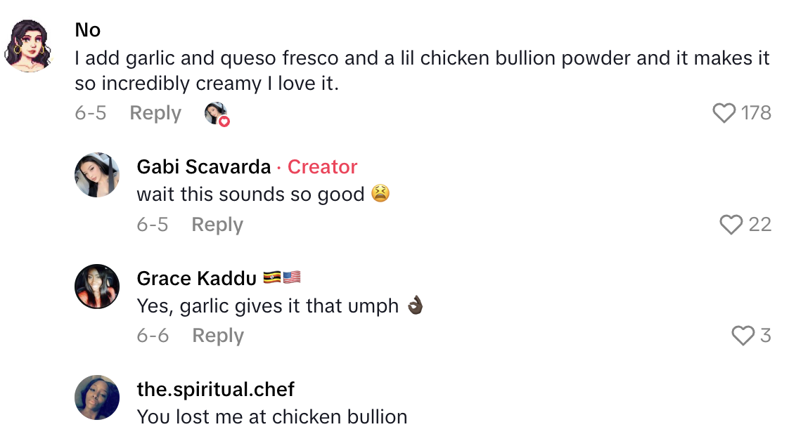Click the red Creator badge label
The image size is (796, 434).
[321, 166]
